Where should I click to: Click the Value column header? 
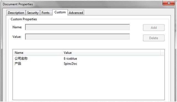pos(111,53)
